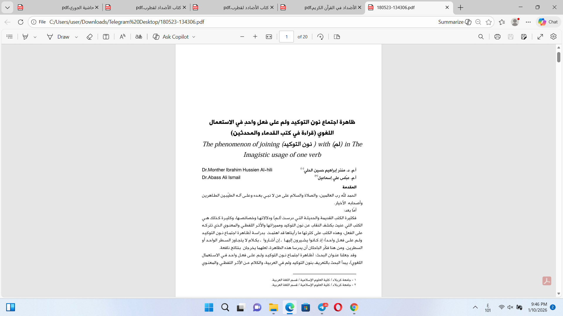Open PDF toolbar settings gear

click(553, 37)
